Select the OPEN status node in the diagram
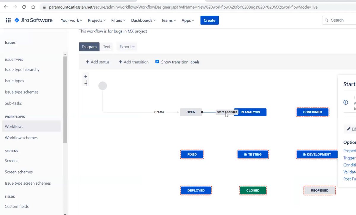 click(191, 112)
